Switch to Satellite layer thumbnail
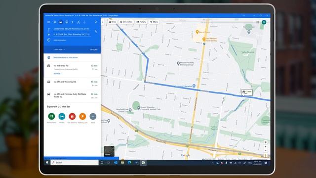This screenshot has width=316, height=178. coord(109,151)
